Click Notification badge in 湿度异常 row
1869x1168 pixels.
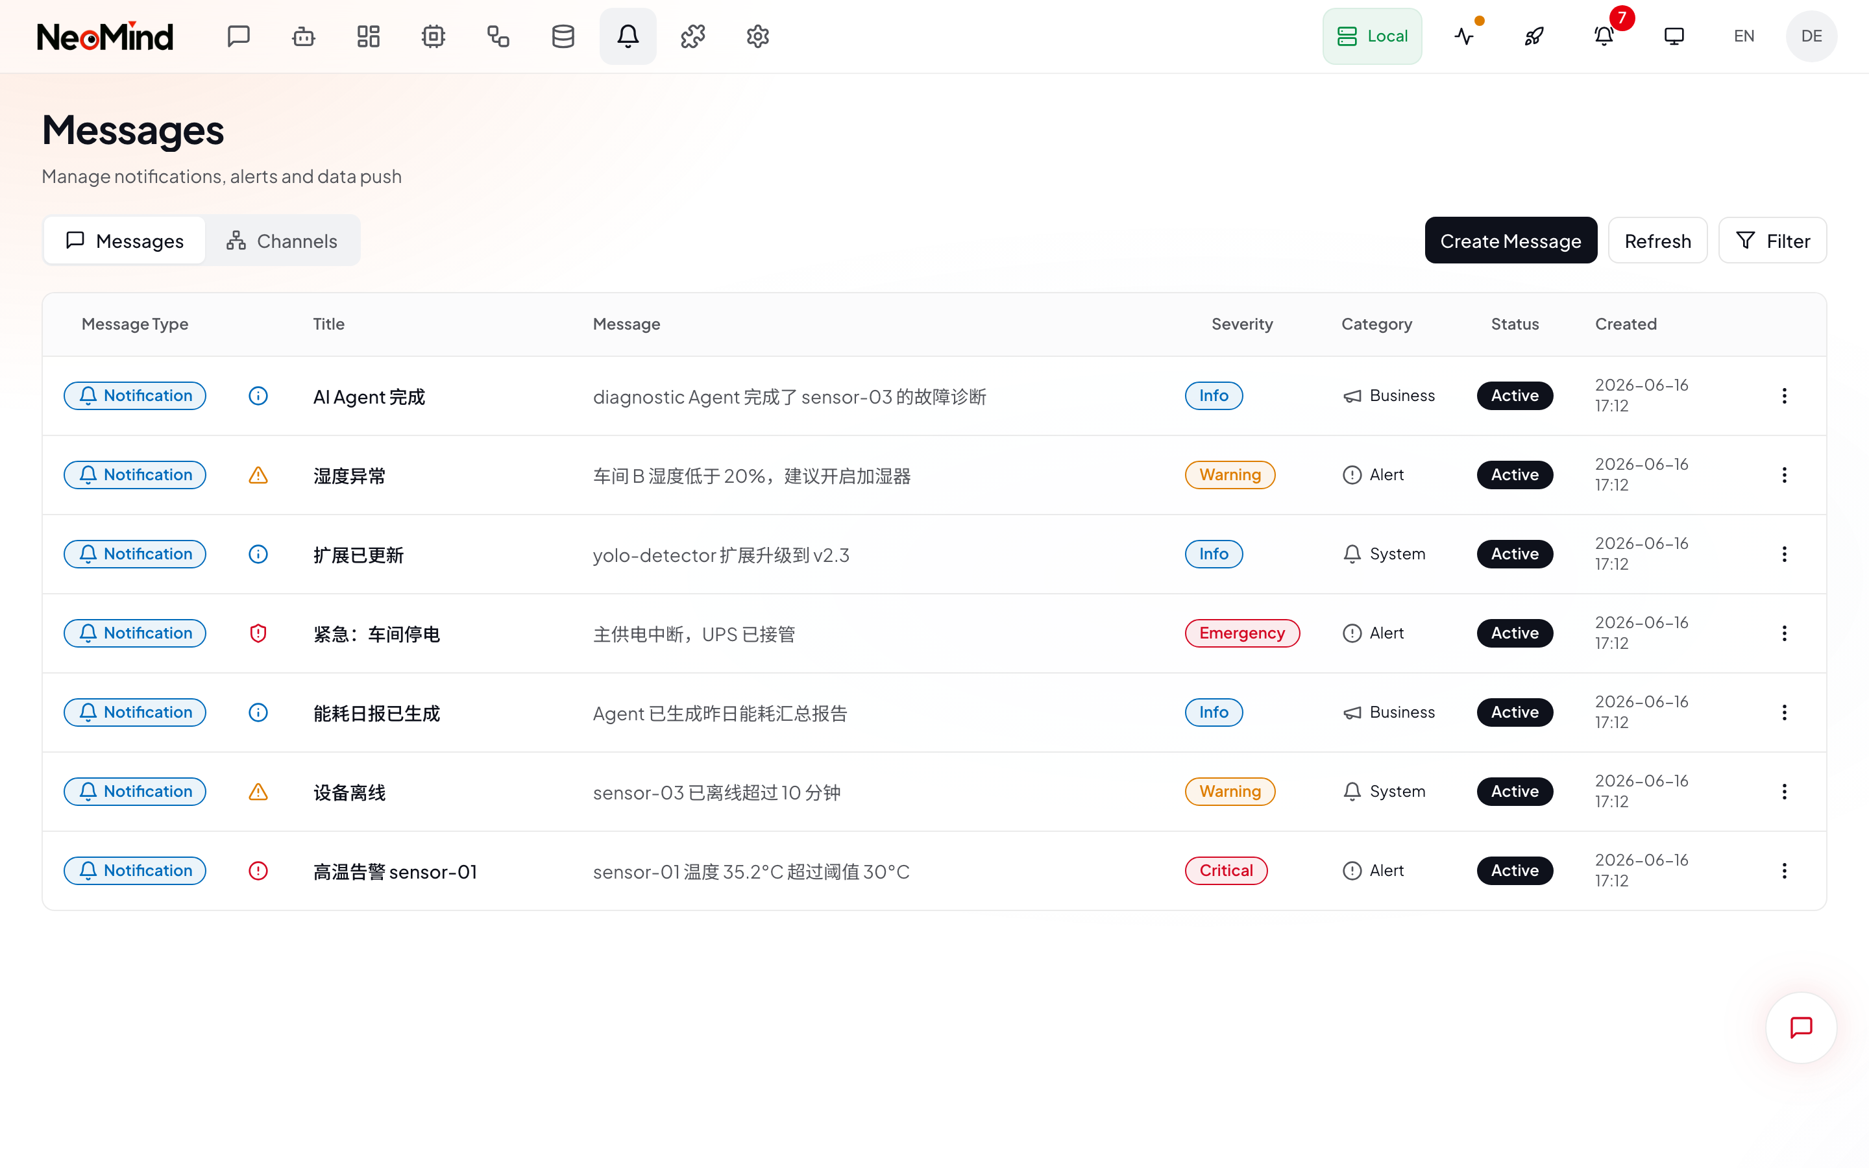[134, 475]
